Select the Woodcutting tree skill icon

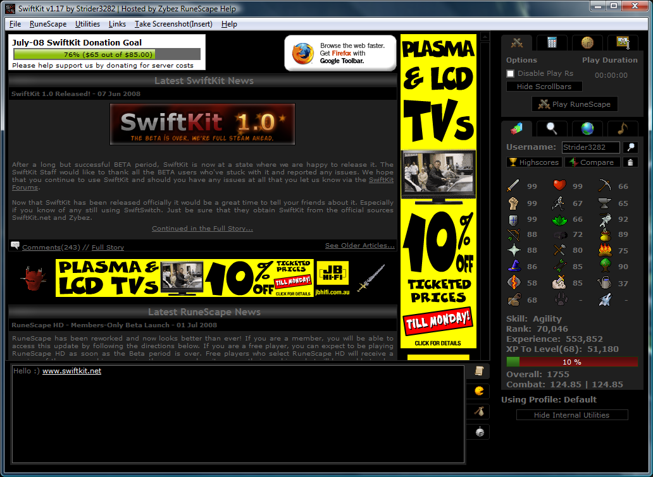tap(605, 265)
